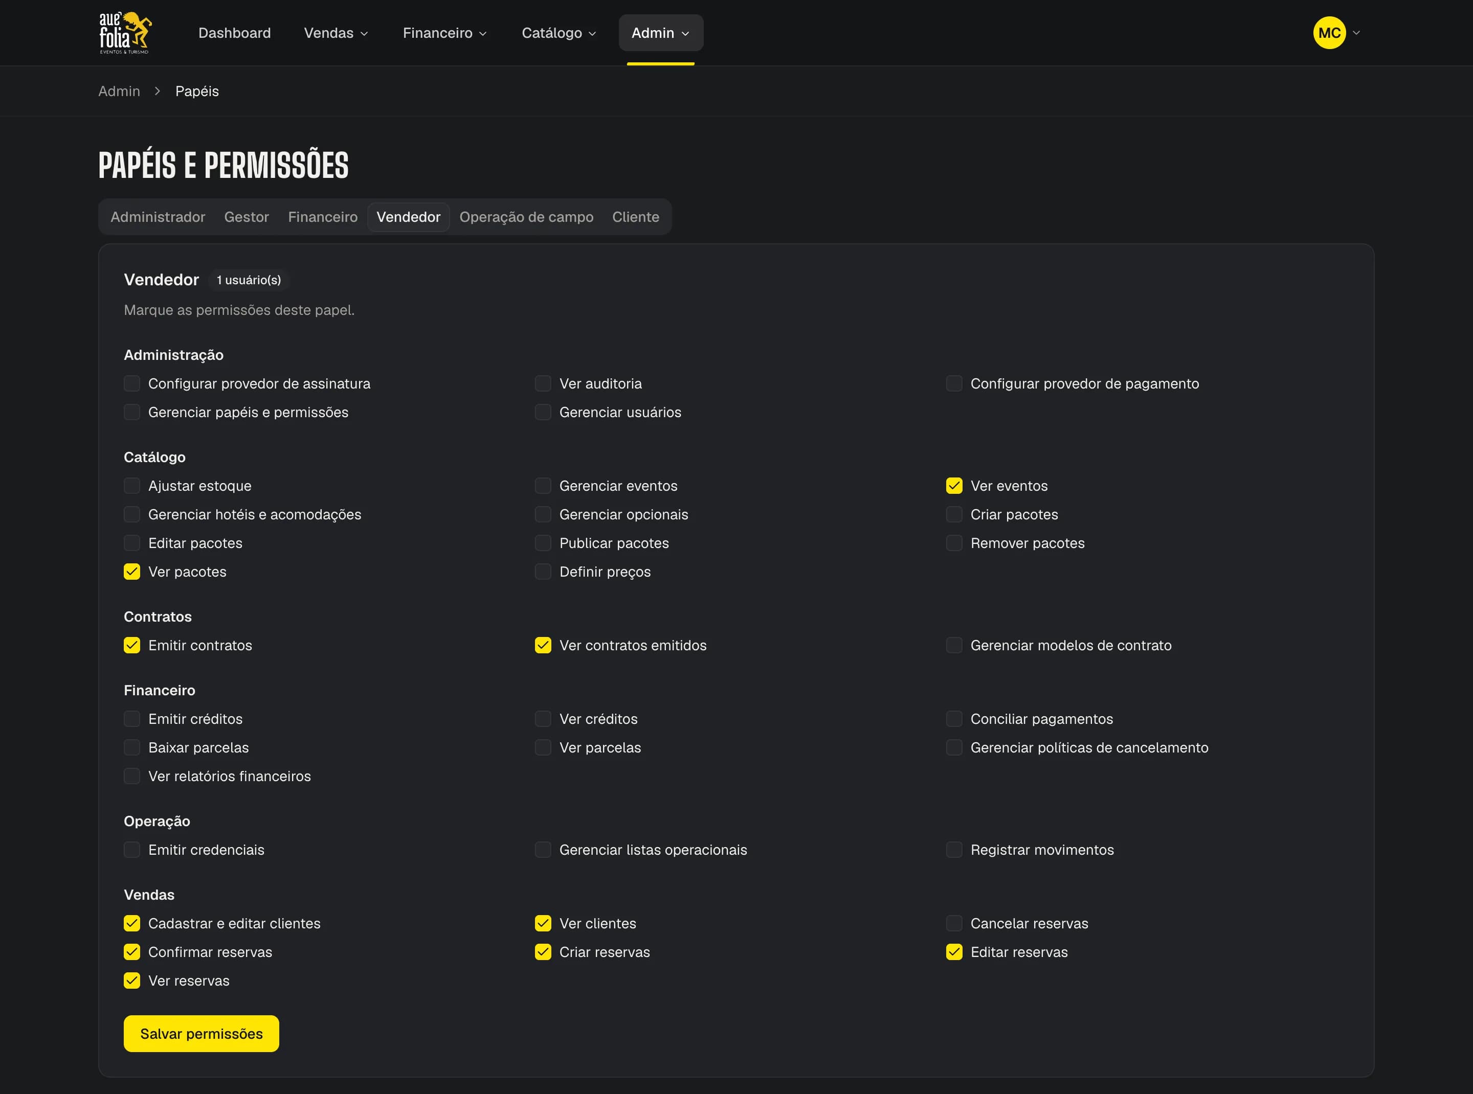Uncheck the Ver eventos permission
1473x1094 pixels.
[953, 486]
